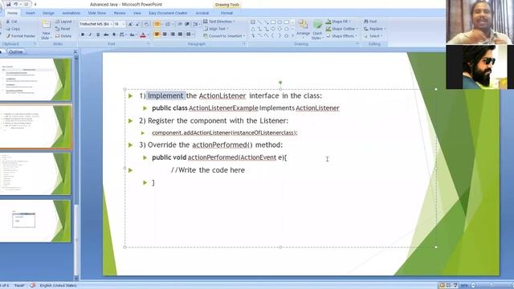Open the Drawing Tools Format tab

pyautogui.click(x=226, y=13)
